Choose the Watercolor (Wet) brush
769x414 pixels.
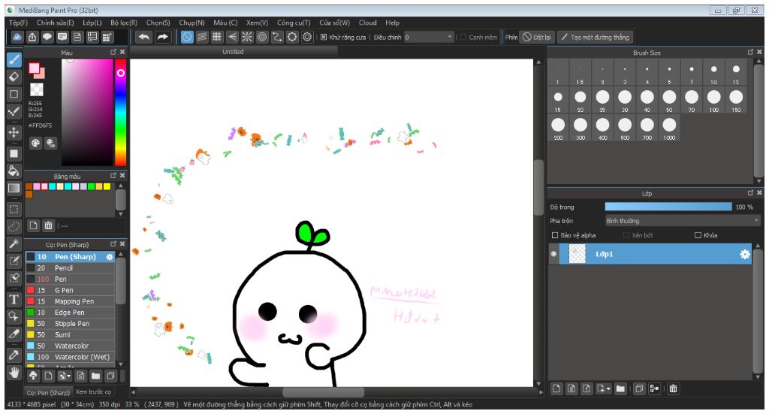click(70, 357)
